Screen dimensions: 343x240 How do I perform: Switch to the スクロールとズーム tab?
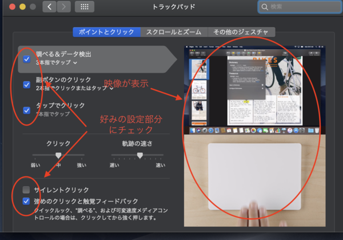coord(174,32)
